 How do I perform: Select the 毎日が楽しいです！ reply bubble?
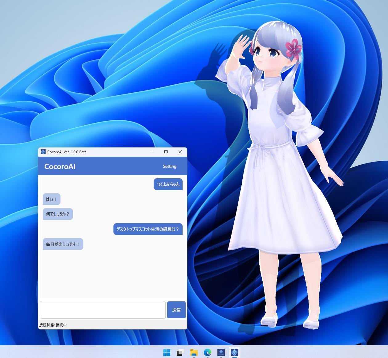pos(63,244)
